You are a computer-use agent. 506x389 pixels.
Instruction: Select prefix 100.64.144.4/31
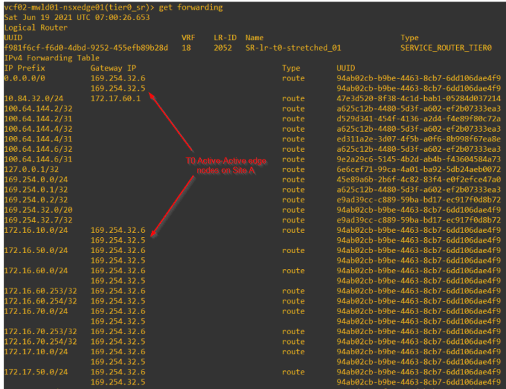click(38, 139)
